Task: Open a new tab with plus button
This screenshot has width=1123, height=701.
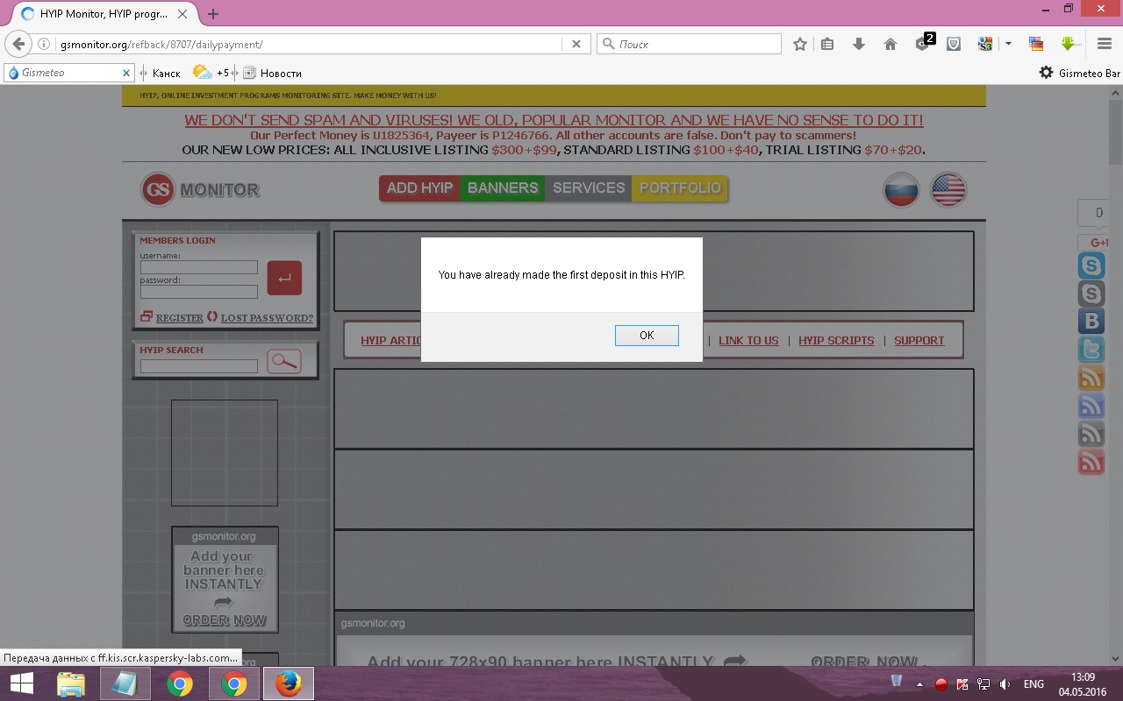Action: tap(213, 14)
